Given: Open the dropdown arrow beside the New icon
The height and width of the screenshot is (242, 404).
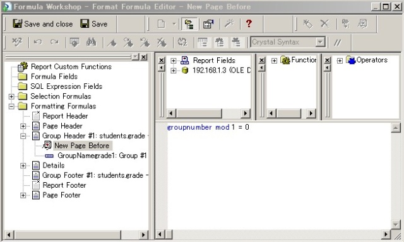Looking at the screenshot, I should pyautogui.click(x=174, y=24).
